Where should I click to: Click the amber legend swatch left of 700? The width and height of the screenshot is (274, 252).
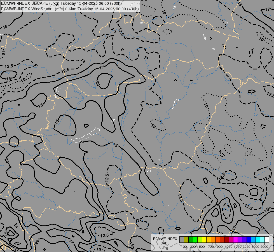click(209, 239)
